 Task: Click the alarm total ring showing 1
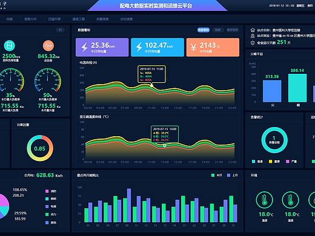[x=274, y=140]
